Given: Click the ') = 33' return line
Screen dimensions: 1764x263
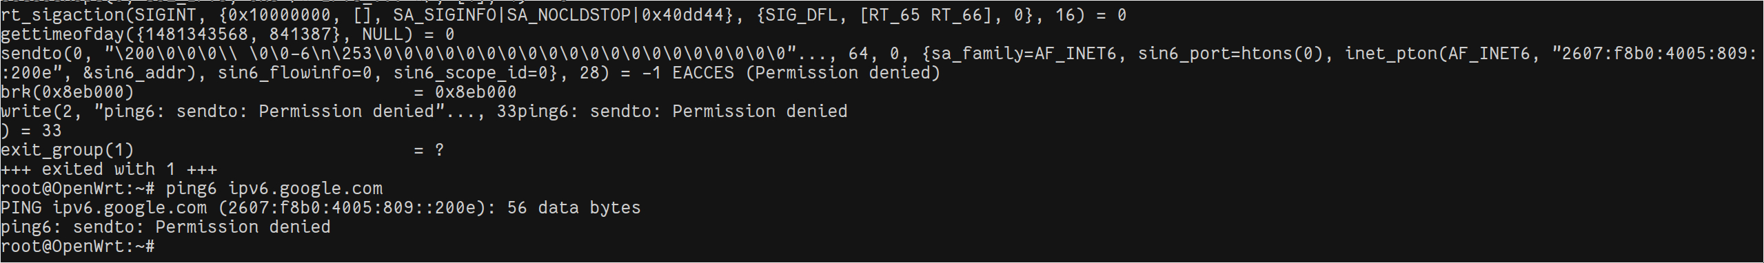Looking at the screenshot, I should click(x=31, y=131).
